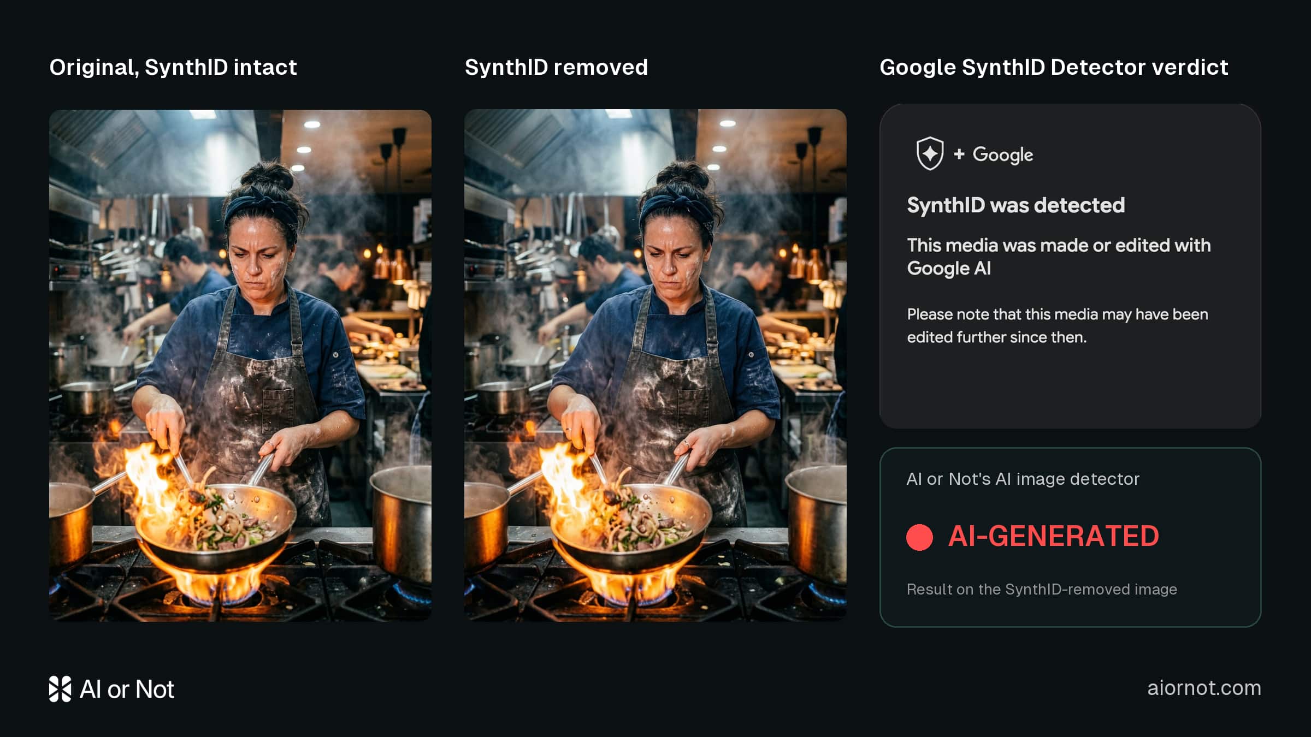This screenshot has height=737, width=1311.
Task: Click 'AI or Not's AI image detector' label
Action: [1023, 479]
